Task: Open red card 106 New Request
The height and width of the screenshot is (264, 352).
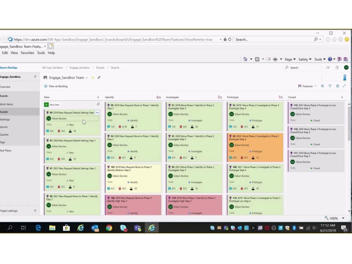Action: pos(133,205)
